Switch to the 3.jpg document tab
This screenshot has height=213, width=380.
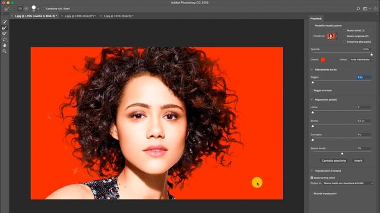118,16
